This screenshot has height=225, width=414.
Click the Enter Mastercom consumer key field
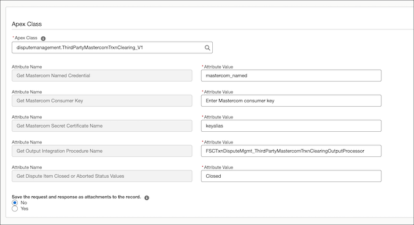coord(291,101)
